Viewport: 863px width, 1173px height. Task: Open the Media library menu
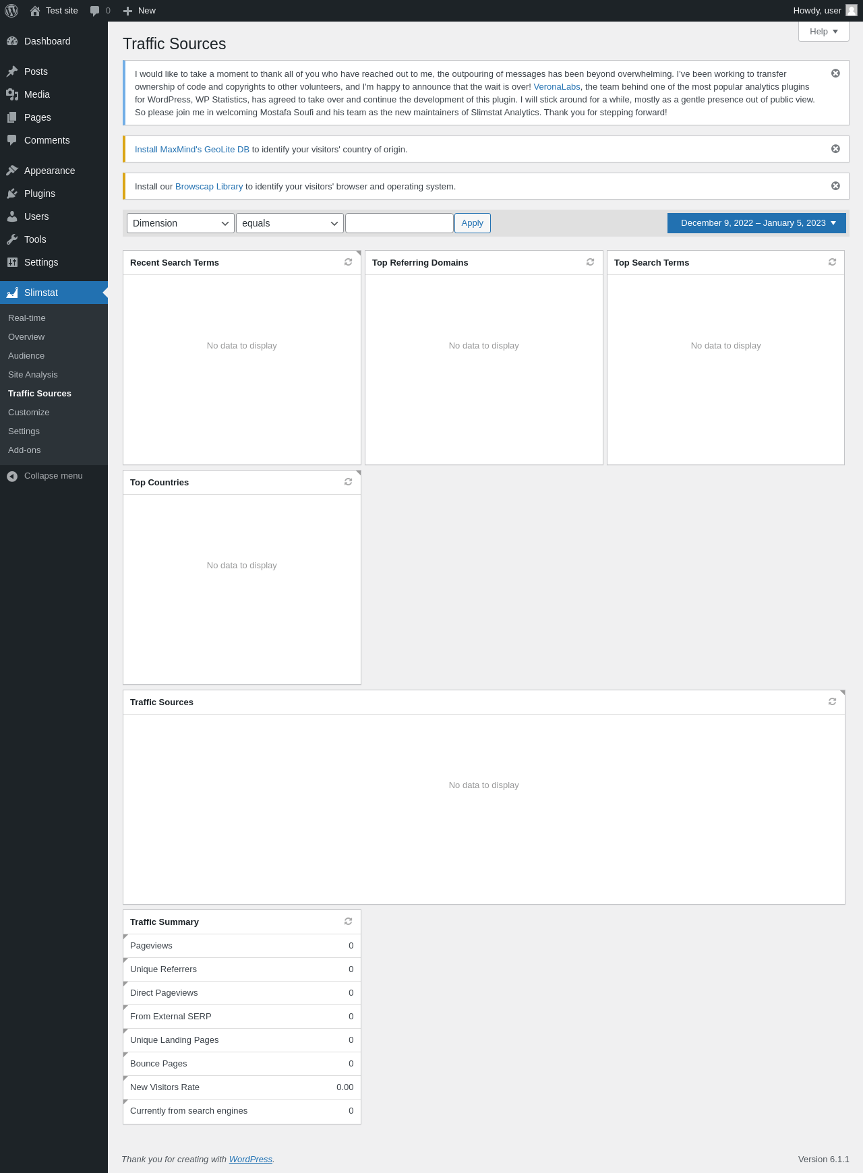pyautogui.click(x=54, y=94)
